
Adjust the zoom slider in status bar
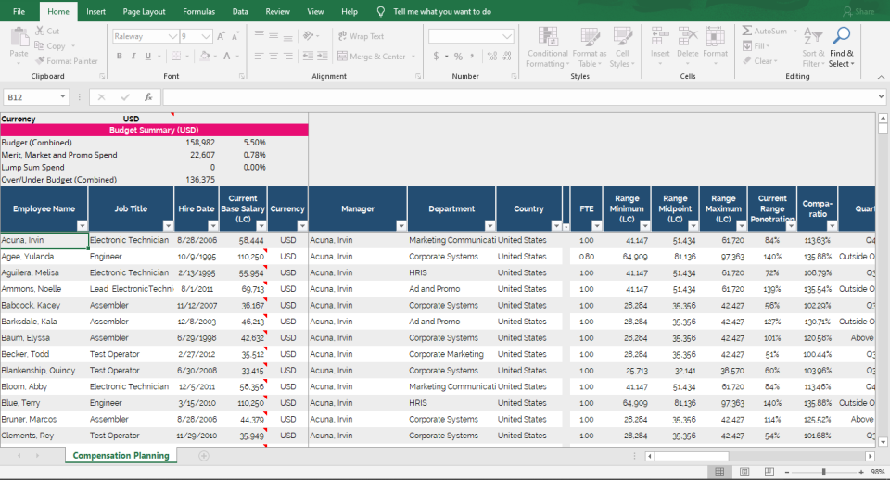[823, 472]
